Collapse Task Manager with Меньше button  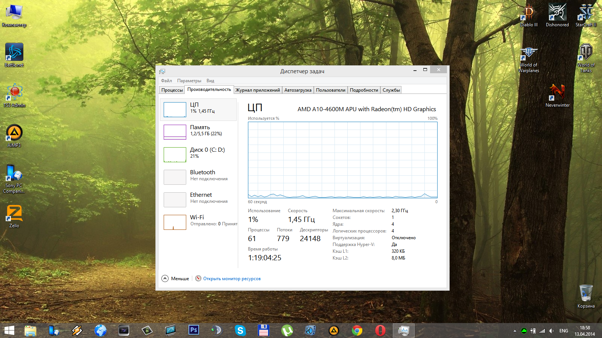coord(175,279)
